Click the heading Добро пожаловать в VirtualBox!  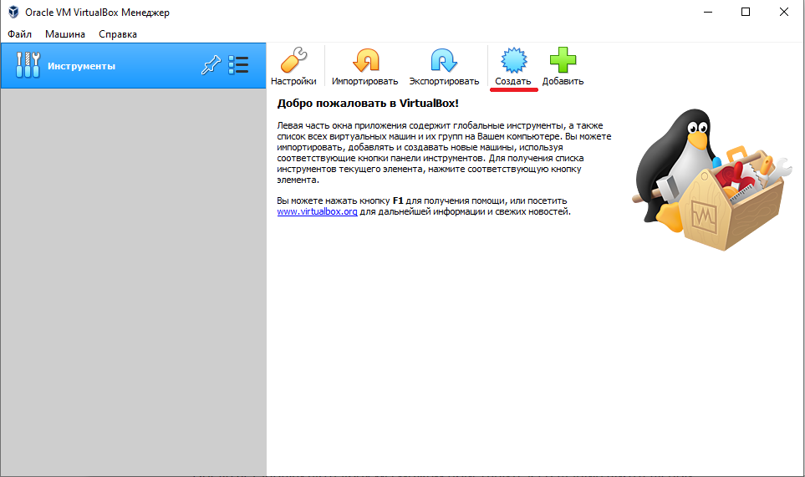[x=368, y=103]
